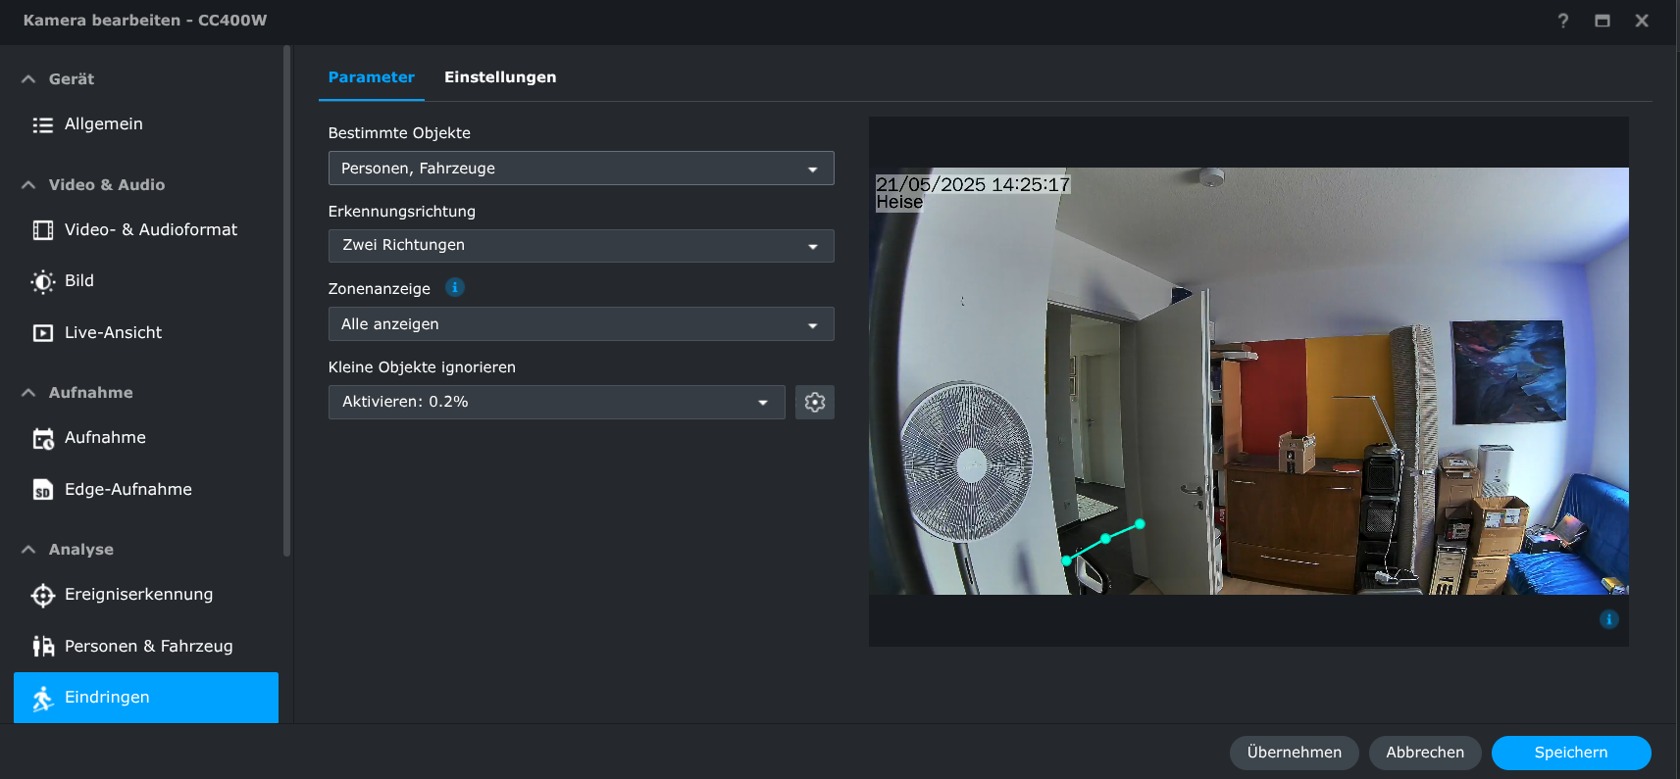Screen dimensions: 1680x779
Task: Open the Edge-Aufnahme SD card icon
Action: click(42, 490)
